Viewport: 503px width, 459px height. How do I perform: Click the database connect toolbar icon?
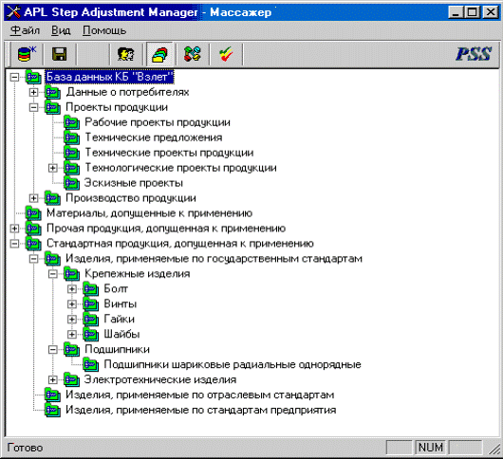pos(27,53)
